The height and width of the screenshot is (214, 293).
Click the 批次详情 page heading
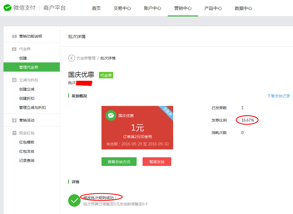pyautogui.click(x=77, y=37)
